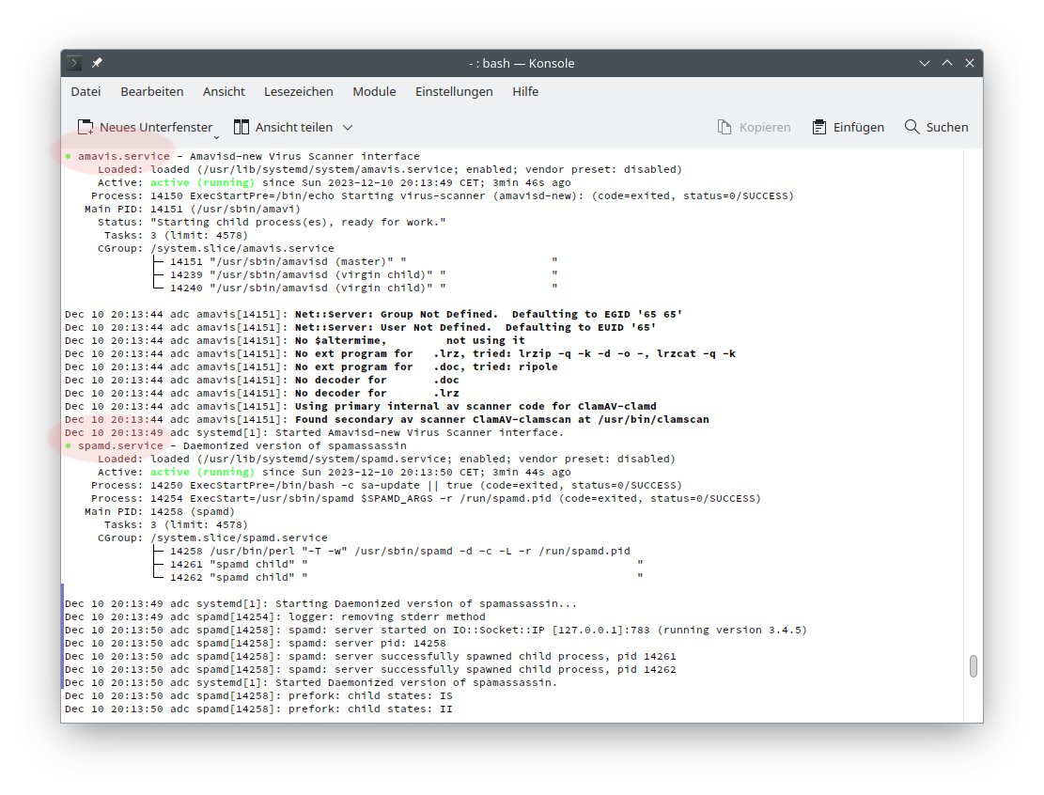This screenshot has width=1044, height=795.
Task: Click the terminal's vertical scrollbar handle
Action: pyautogui.click(x=974, y=665)
